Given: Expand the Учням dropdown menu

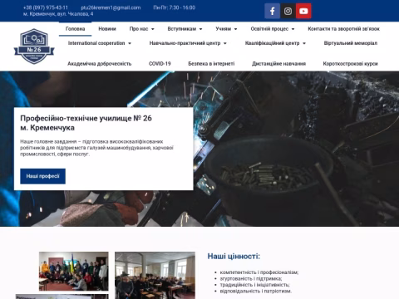Looking at the screenshot, I should [x=226, y=29].
